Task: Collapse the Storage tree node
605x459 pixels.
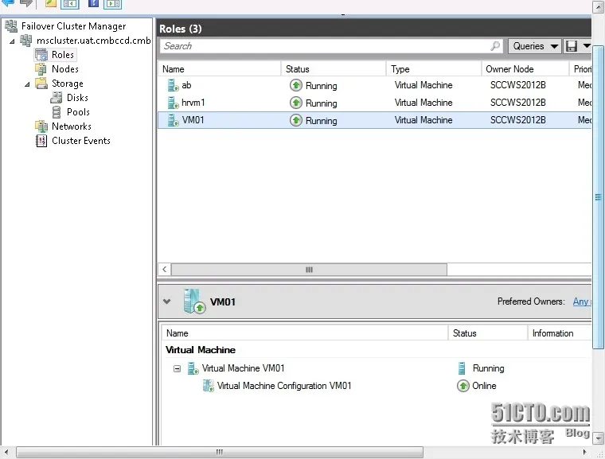Action: tap(27, 84)
